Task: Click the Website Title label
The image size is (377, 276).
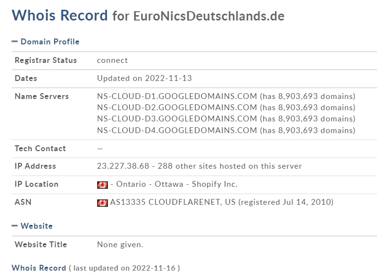Action: click(x=41, y=245)
